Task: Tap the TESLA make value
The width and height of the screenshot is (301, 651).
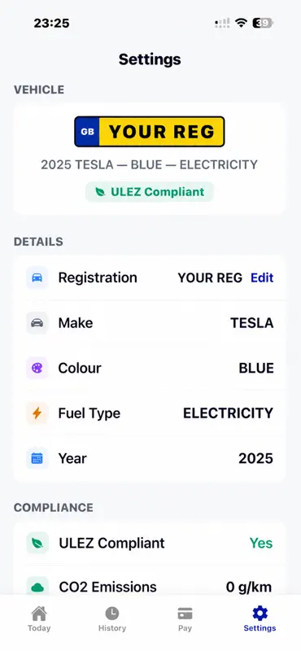Action: tap(252, 323)
